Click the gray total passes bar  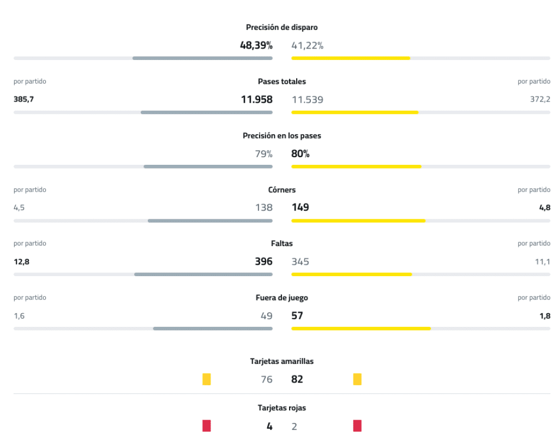click(207, 112)
